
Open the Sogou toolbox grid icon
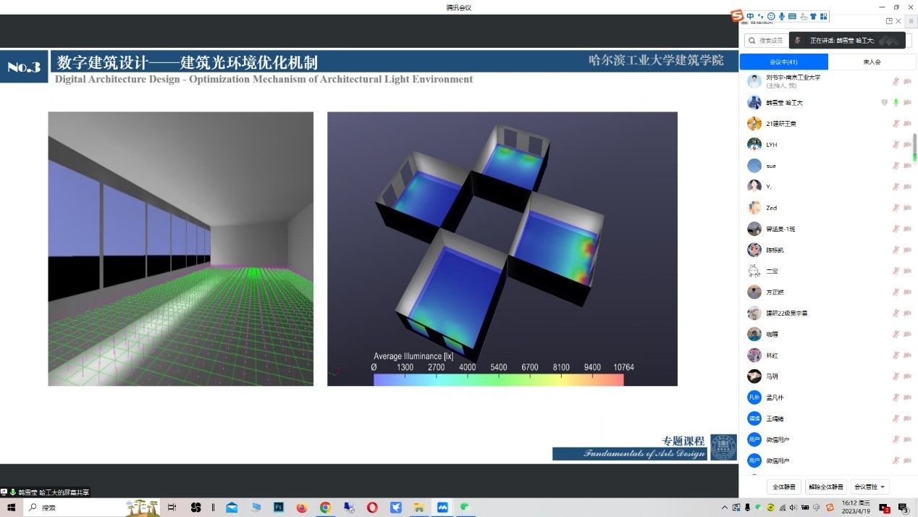point(823,16)
